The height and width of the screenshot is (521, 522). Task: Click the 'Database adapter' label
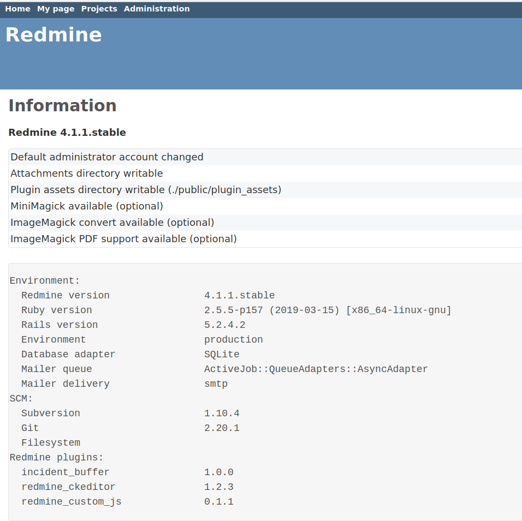point(68,354)
